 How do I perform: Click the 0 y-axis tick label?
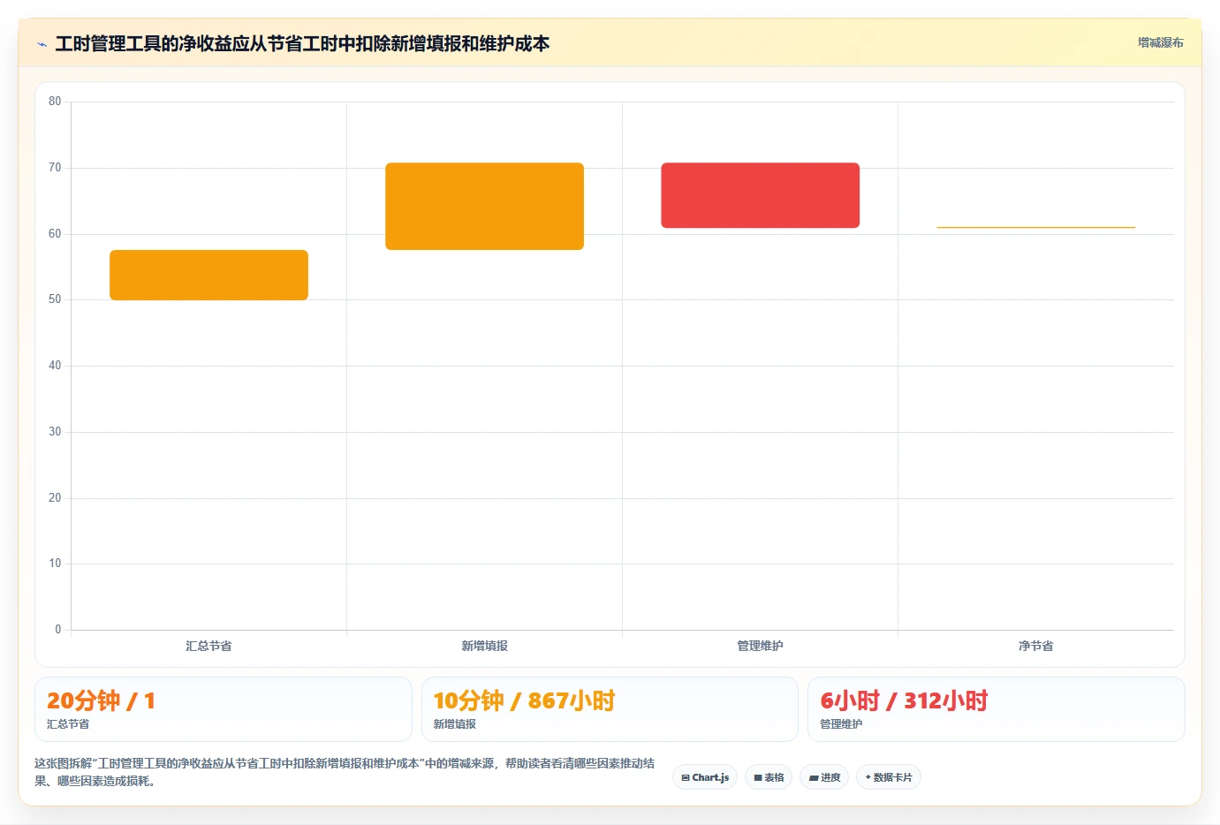coord(58,630)
